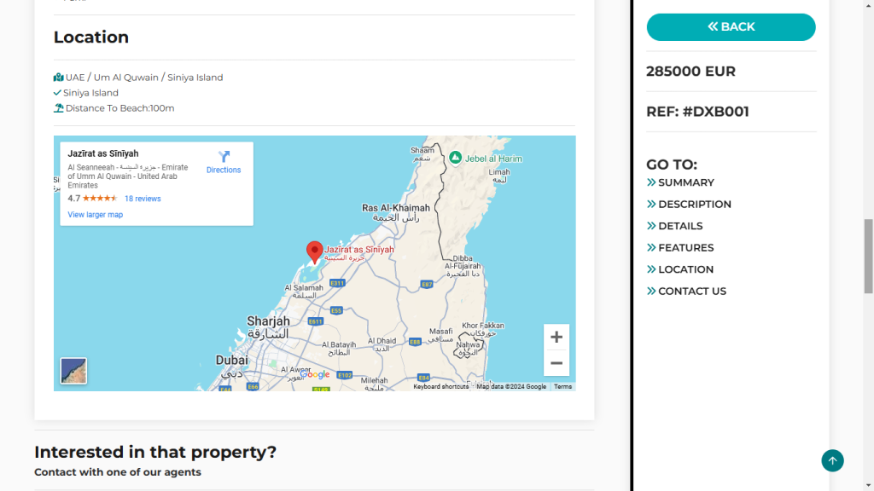Open View larger map link
The height and width of the screenshot is (491, 874).
pos(96,215)
